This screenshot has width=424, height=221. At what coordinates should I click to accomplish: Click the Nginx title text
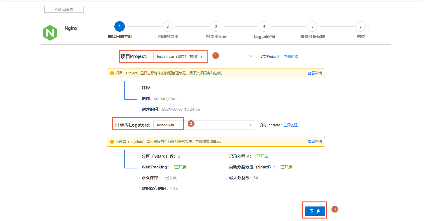coord(71,28)
